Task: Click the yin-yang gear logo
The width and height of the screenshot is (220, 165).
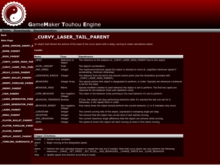Action: click(x=14, y=14)
